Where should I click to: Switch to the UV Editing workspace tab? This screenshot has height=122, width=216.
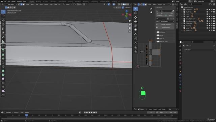pos(53,2)
